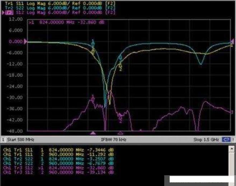Image resolution: width=236 pixels, height=186 pixels.
Task: Click the Stop 1.5 GHz field
Action: click(x=206, y=139)
